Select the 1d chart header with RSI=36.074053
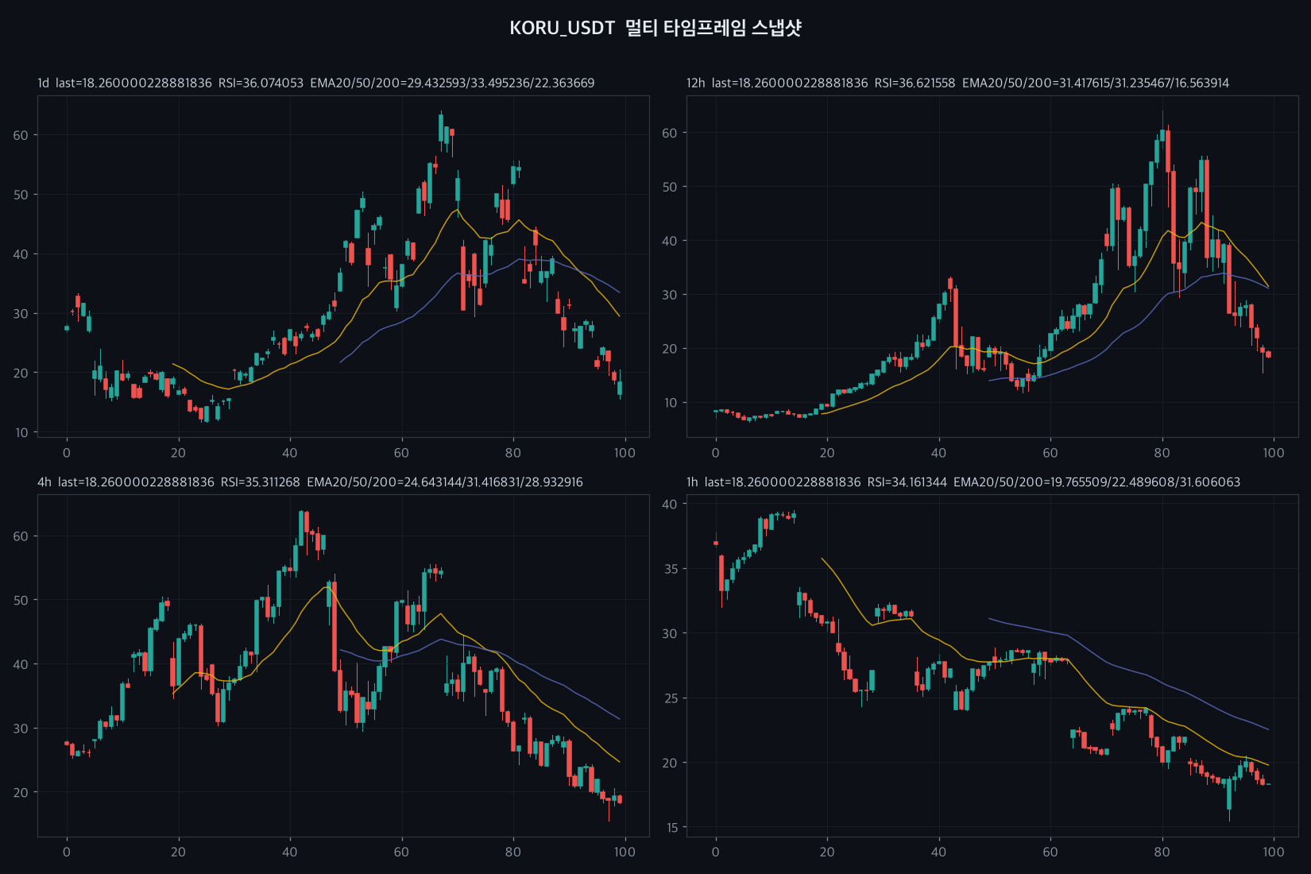The image size is (1311, 874). [x=316, y=83]
